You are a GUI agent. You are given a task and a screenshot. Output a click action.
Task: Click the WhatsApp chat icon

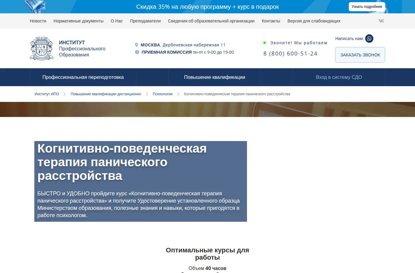369,39
